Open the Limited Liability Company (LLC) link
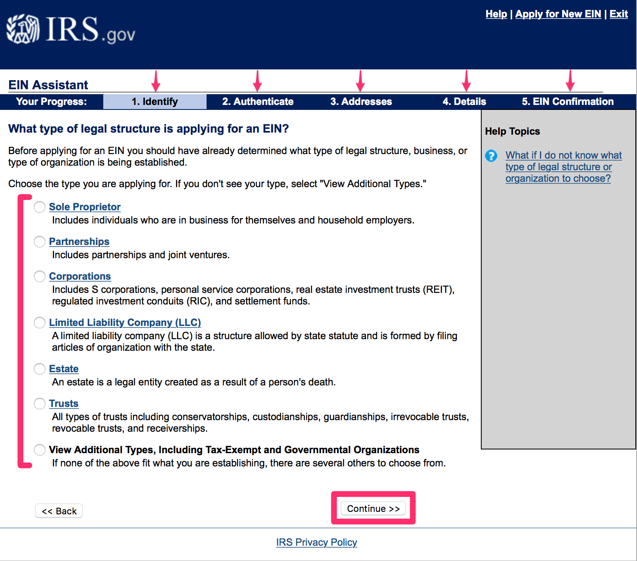This screenshot has height=561, width=637. 125,323
